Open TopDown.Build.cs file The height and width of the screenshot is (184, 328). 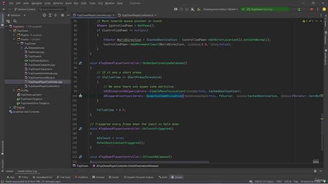click(x=38, y=60)
